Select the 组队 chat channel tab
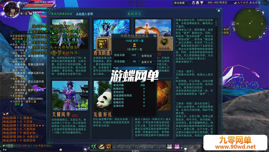 [15, 146]
